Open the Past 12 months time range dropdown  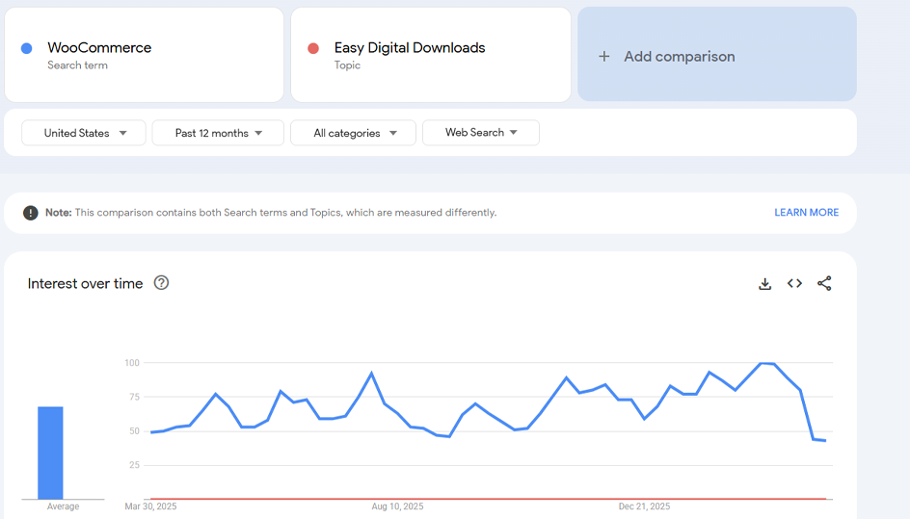point(218,133)
